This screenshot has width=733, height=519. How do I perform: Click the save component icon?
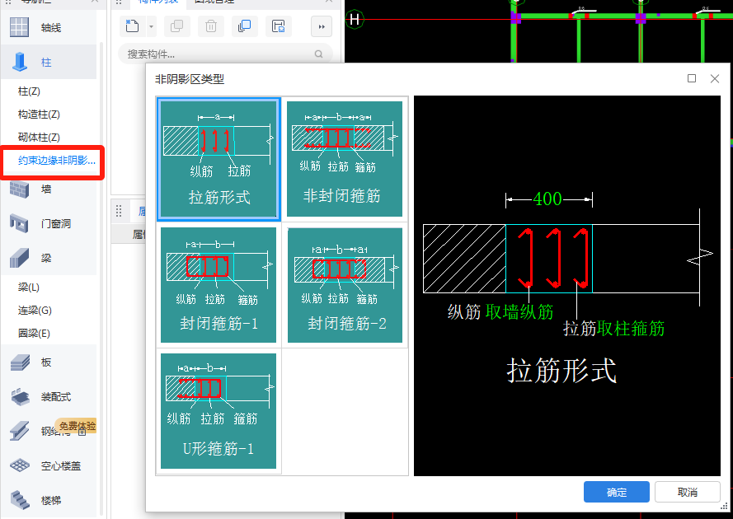click(x=279, y=26)
